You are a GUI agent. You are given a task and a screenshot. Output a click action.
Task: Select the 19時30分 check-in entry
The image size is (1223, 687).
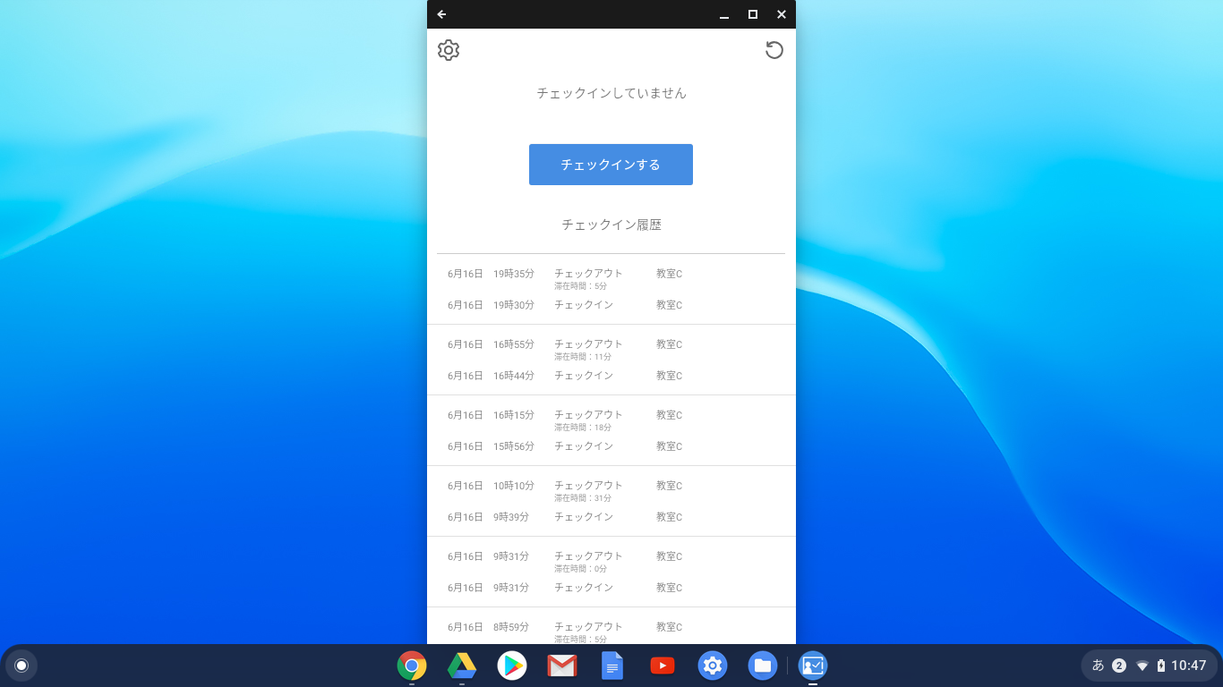coord(611,305)
